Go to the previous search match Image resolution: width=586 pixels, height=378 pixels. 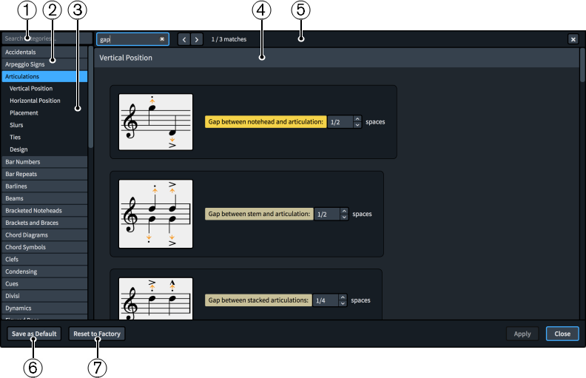184,39
